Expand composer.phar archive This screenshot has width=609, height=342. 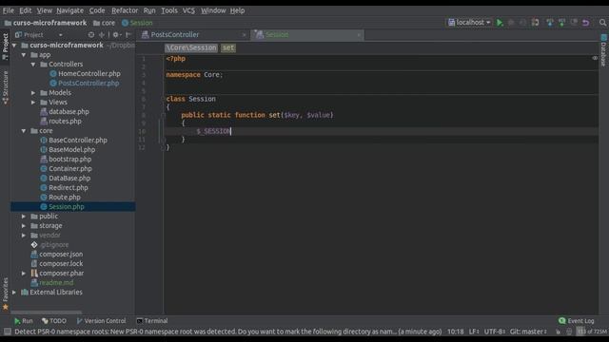click(24, 274)
